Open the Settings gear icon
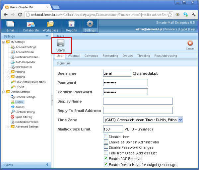 click(x=90, y=24)
